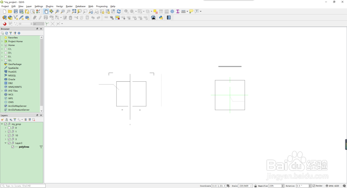This screenshot has width=347, height=188.
Task: Open the attribute table icon
Action: click(x=161, y=11)
